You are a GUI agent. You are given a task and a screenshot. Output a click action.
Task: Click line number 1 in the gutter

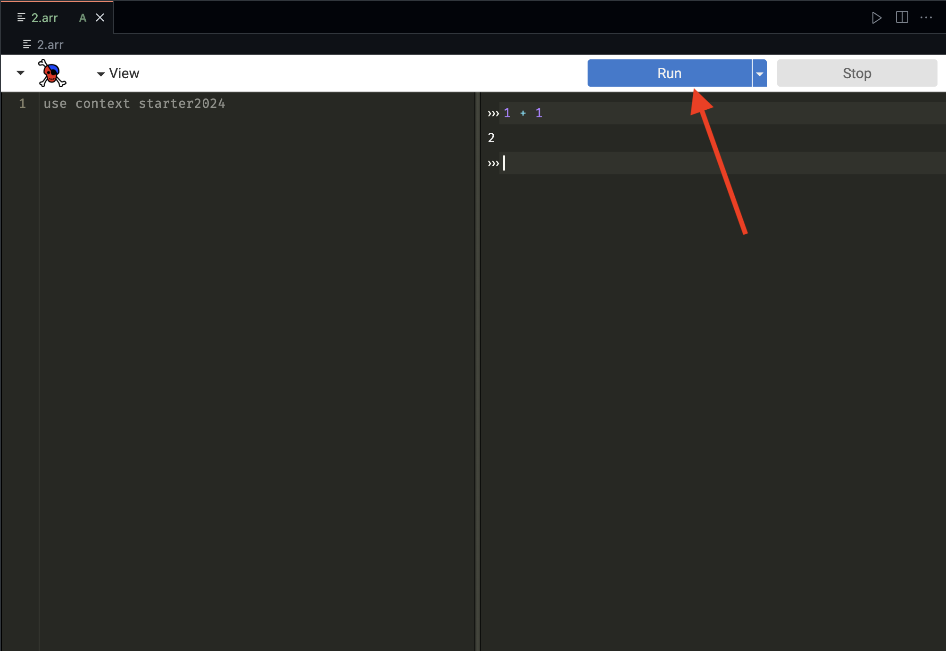(x=22, y=104)
